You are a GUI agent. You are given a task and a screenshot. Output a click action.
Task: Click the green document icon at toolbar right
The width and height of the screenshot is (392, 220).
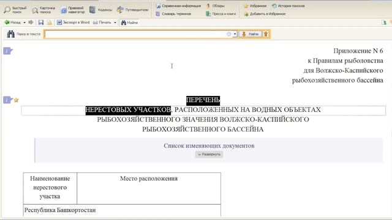click(384, 23)
